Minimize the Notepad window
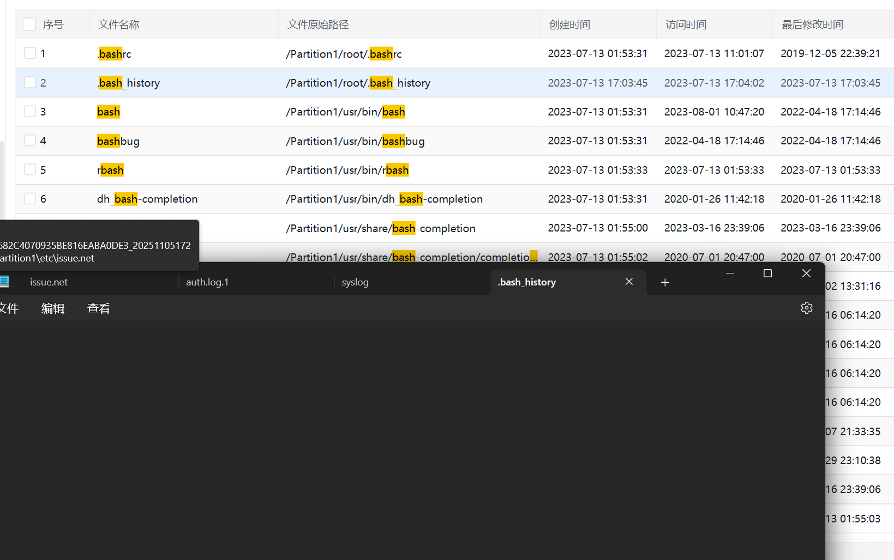This screenshot has width=894, height=560. [730, 273]
